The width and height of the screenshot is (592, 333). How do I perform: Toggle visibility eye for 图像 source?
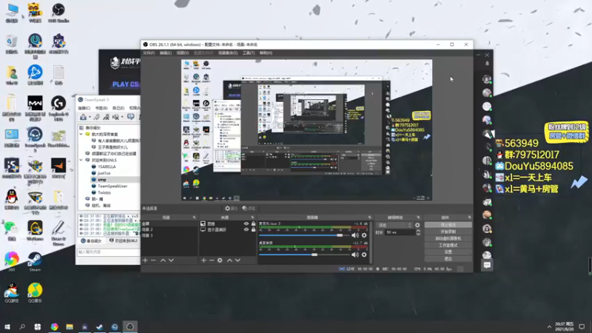(x=246, y=224)
